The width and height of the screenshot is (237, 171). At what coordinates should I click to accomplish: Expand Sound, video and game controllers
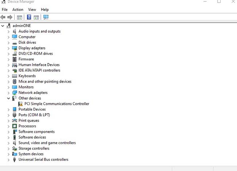(8, 143)
